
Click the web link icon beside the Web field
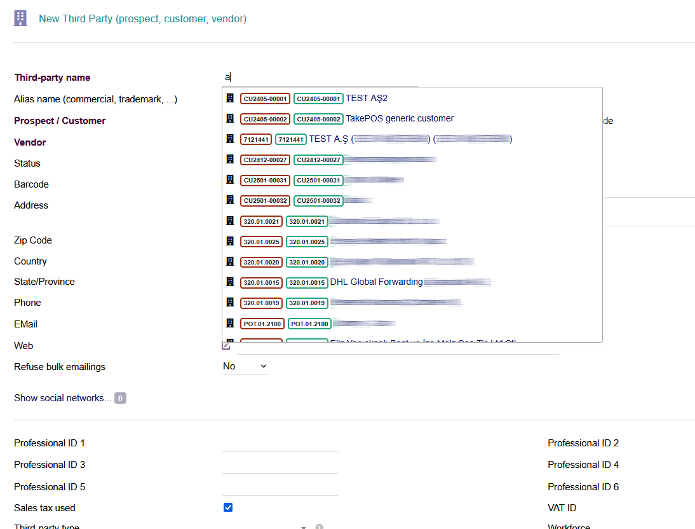pyautogui.click(x=226, y=345)
